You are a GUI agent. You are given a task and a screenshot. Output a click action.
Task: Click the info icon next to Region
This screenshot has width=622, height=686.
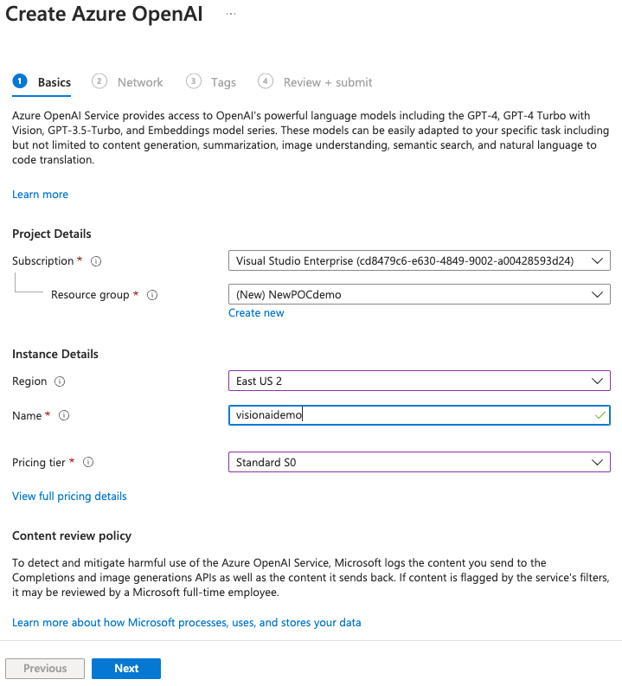(x=60, y=381)
